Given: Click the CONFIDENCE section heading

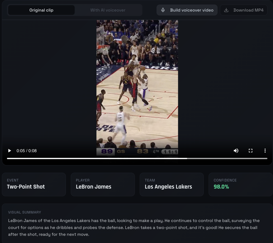Looking at the screenshot, I should (225, 180).
